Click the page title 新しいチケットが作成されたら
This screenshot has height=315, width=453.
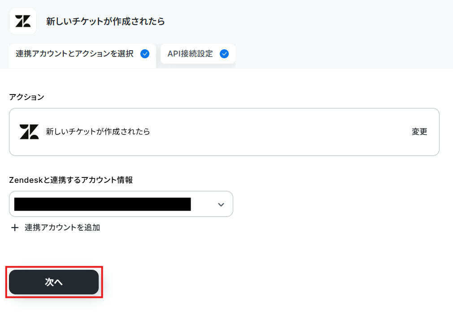[105, 22]
